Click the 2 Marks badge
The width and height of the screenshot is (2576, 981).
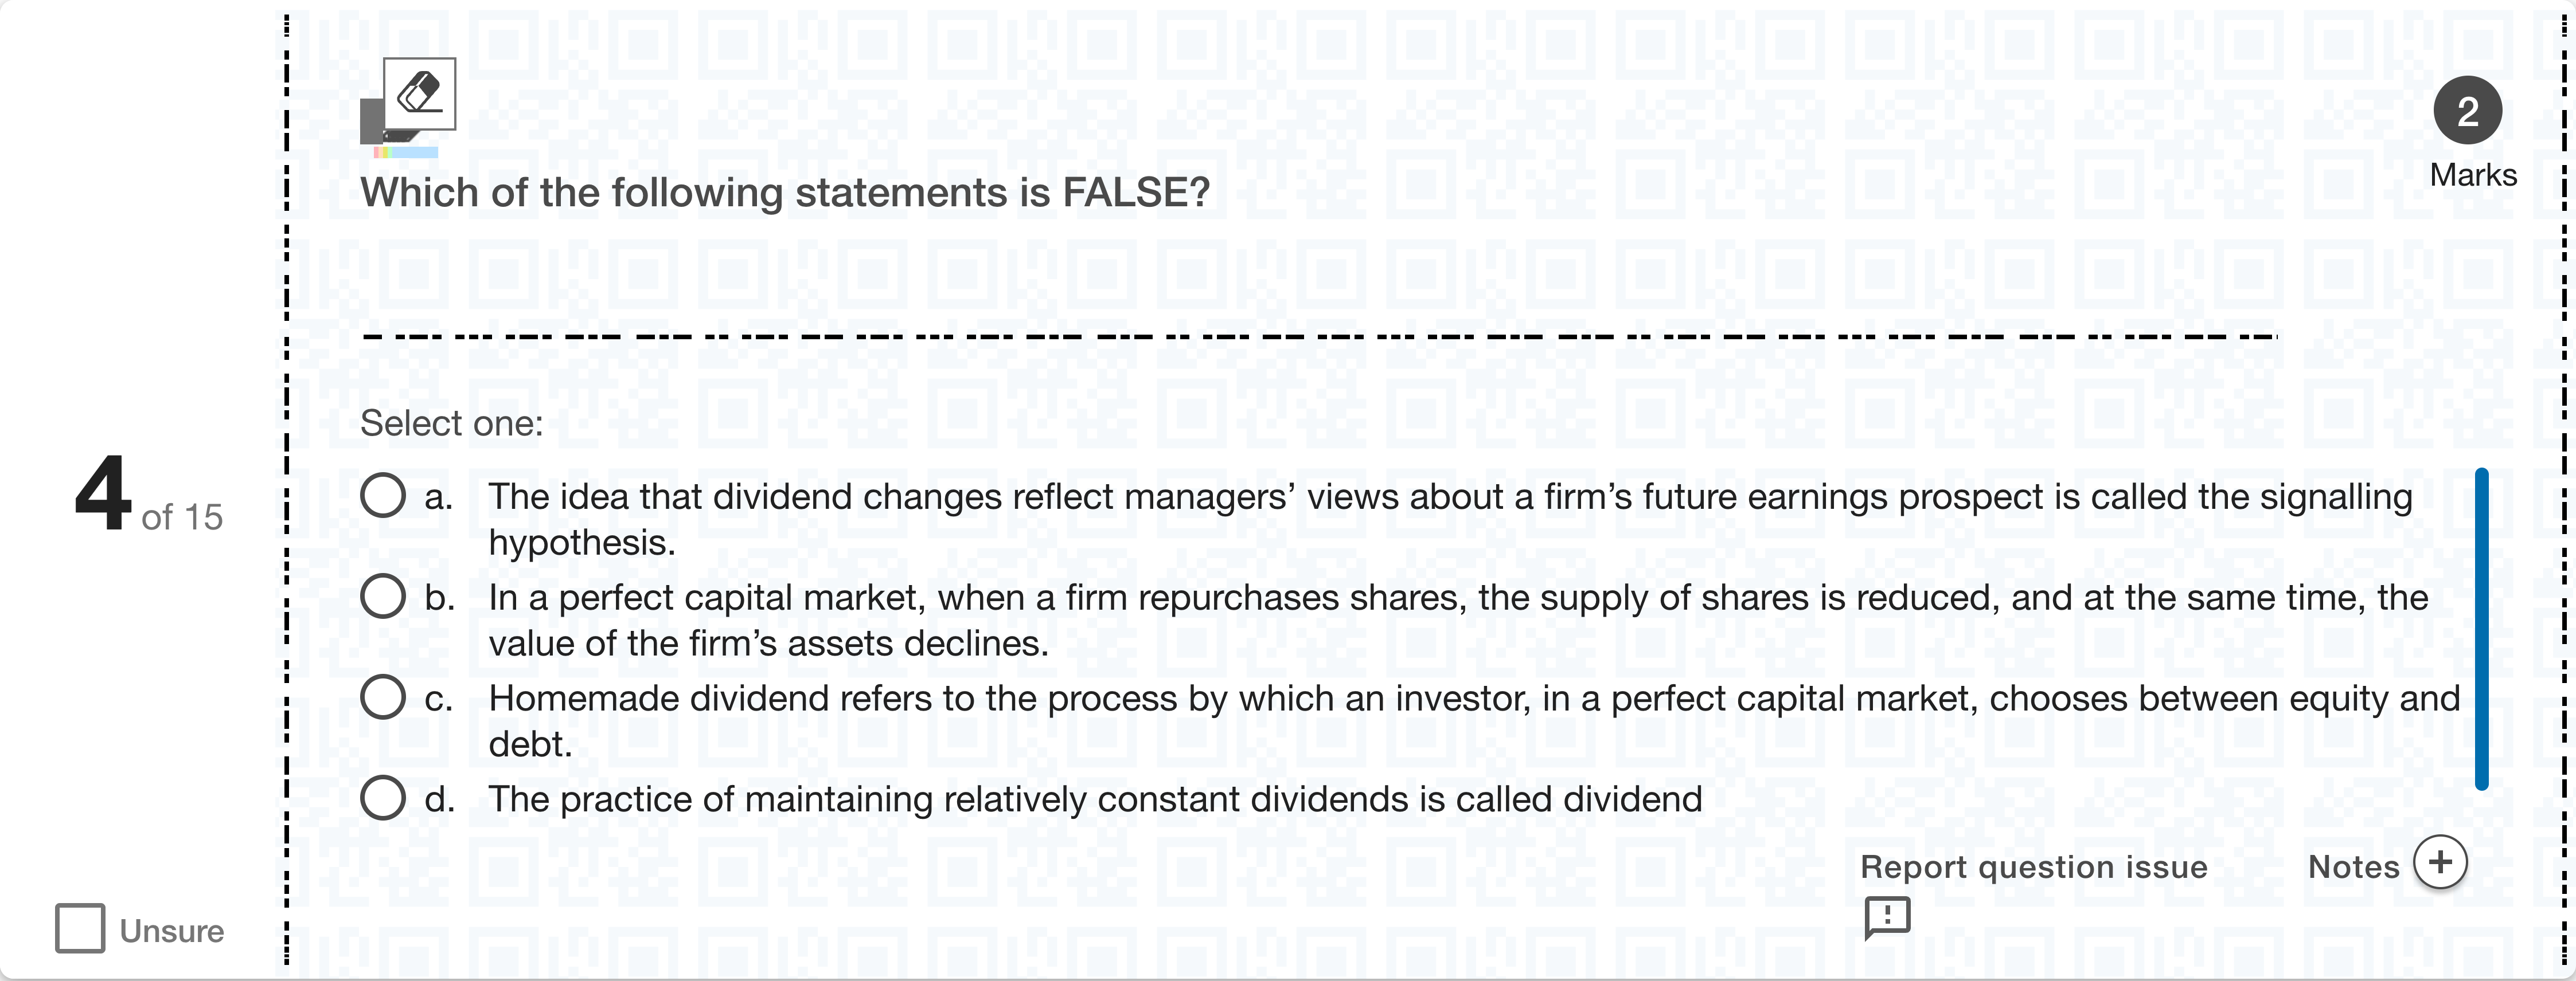pos(2467,111)
